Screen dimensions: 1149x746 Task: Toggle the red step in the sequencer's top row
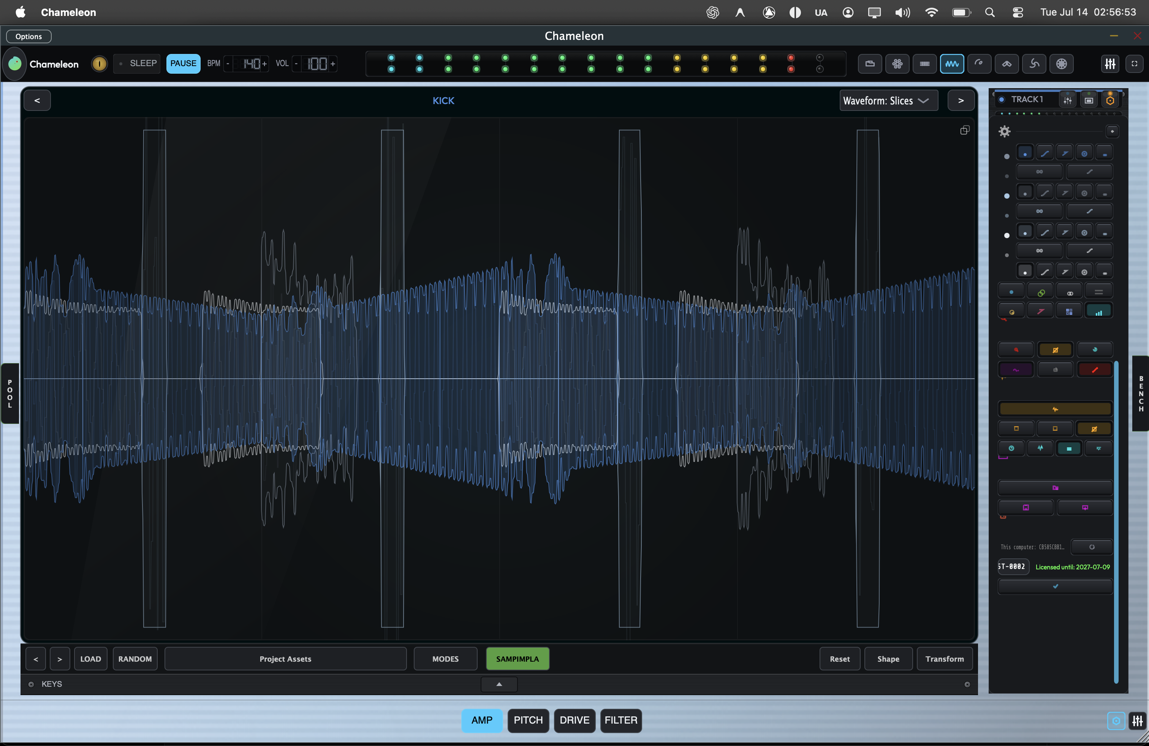[x=791, y=58]
